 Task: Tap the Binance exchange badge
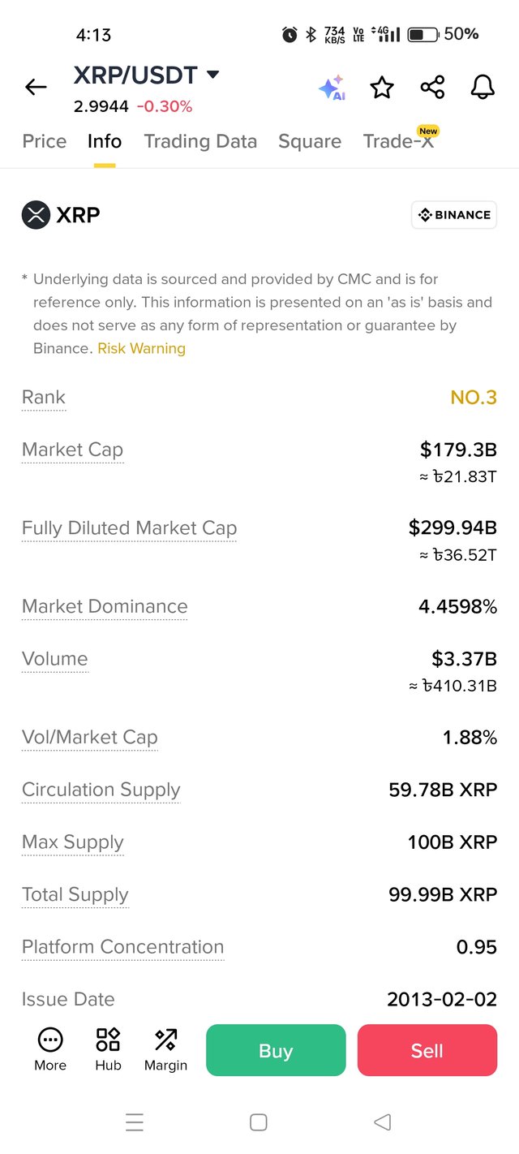454,215
